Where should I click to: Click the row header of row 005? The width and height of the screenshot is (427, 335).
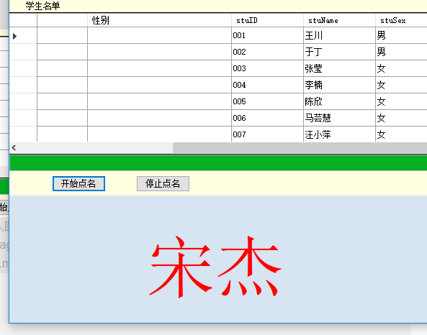[23, 101]
